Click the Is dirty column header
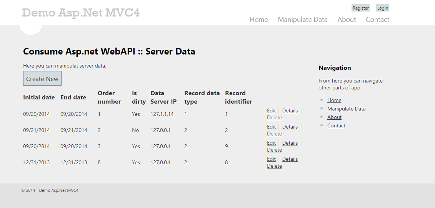Screen dimensions: 435x208 (139, 97)
